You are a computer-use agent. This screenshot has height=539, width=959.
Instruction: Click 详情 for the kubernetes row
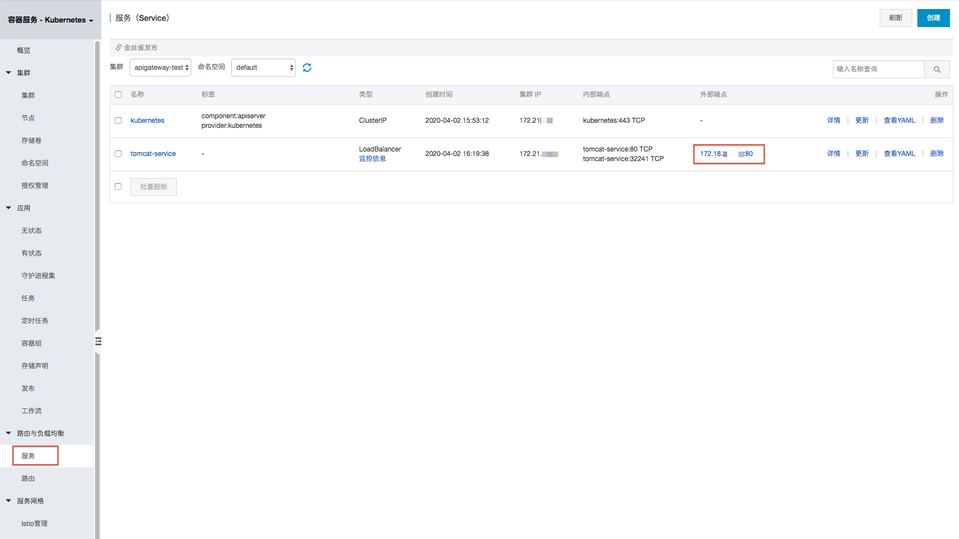coord(833,121)
